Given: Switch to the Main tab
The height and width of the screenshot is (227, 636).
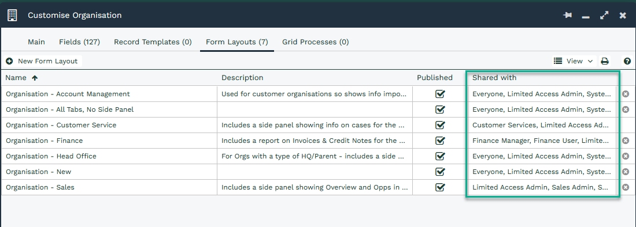Looking at the screenshot, I should click(x=36, y=41).
